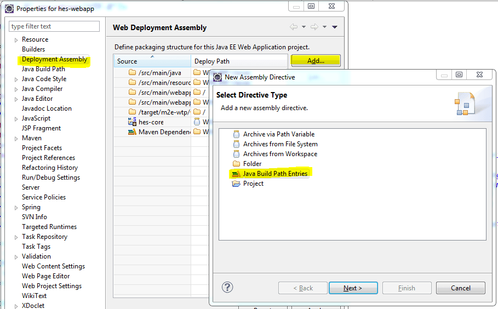This screenshot has height=309, width=498.
Task: Open Web Content Settings page
Action: click(53, 266)
